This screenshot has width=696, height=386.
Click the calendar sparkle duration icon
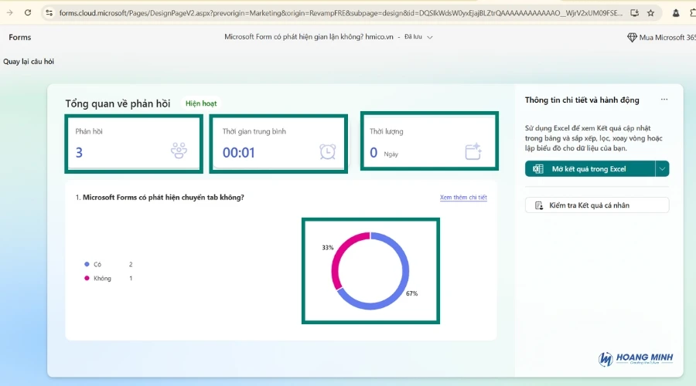tap(473, 151)
